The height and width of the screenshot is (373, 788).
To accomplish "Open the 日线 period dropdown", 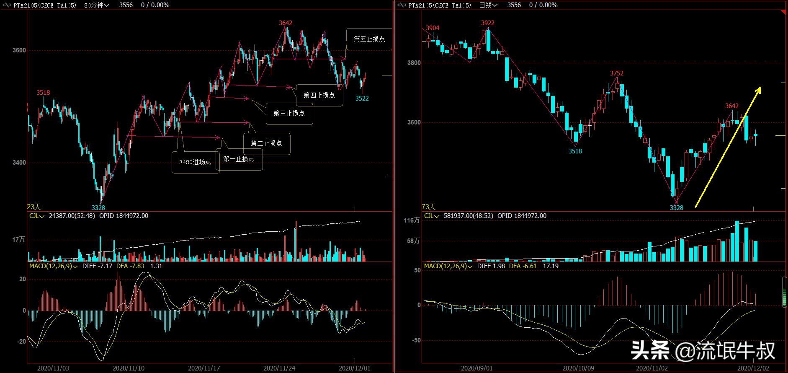I will pyautogui.click(x=488, y=5).
